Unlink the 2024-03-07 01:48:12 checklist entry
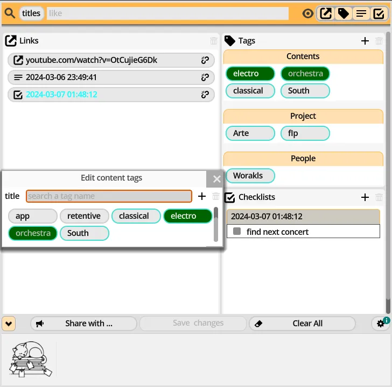 (x=205, y=95)
